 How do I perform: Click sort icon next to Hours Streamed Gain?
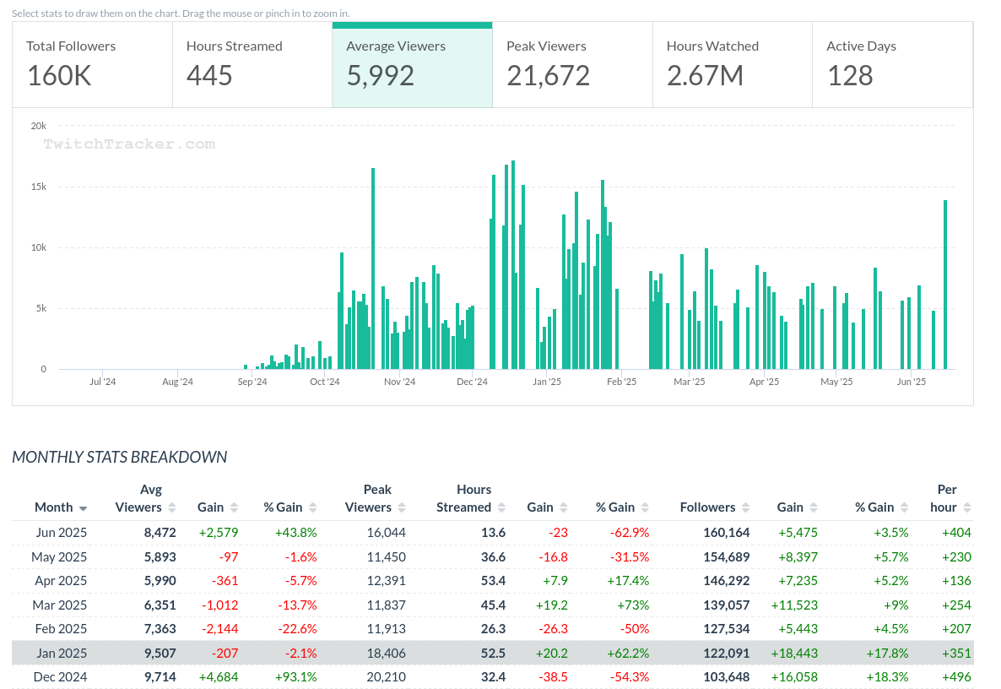564,507
